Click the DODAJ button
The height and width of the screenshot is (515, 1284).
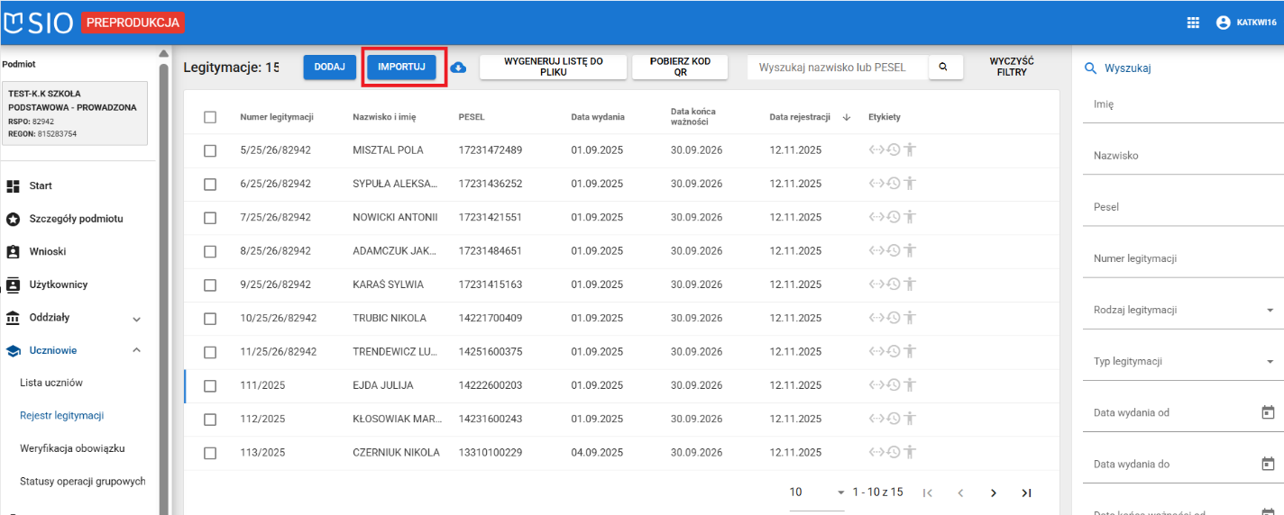pos(329,68)
